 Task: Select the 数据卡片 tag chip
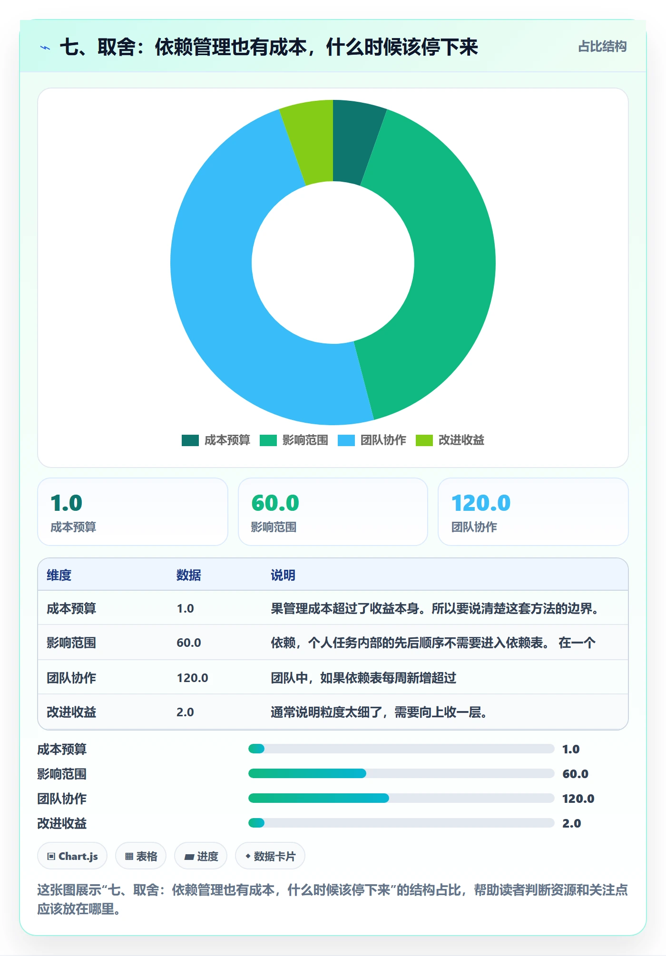pyautogui.click(x=270, y=856)
